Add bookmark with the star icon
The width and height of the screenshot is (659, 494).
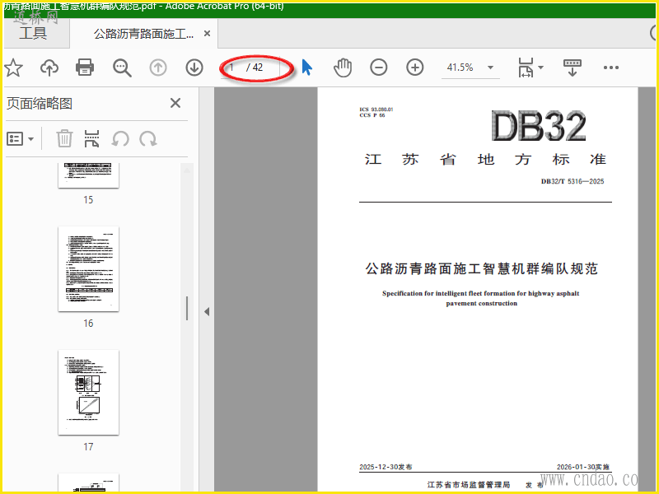tap(13, 68)
